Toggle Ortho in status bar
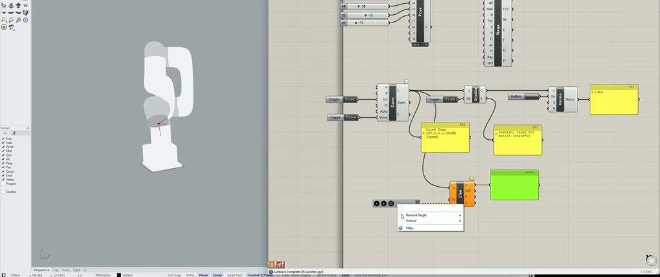 (190, 275)
